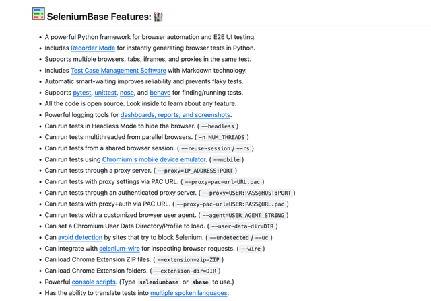The width and height of the screenshot is (431, 301).
Task: Follow the pytest link
Action: coord(82,93)
